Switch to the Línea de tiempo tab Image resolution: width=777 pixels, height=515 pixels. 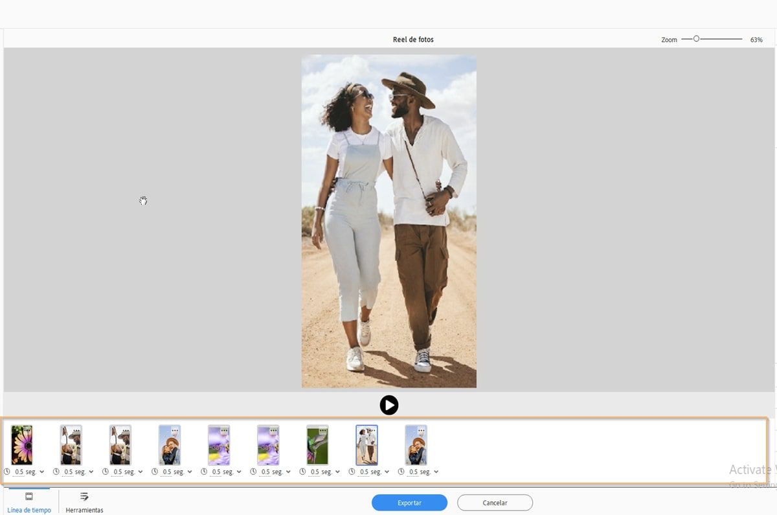point(29,502)
